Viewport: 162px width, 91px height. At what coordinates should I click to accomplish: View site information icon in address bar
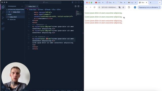(x=99, y=7)
